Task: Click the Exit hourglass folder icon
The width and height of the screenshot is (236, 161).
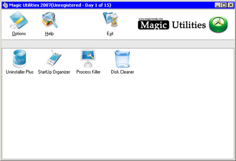Action: pyautogui.click(x=111, y=20)
